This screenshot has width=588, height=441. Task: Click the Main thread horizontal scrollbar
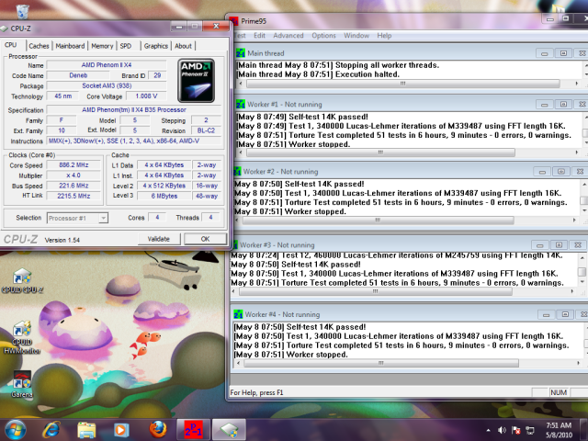[x=404, y=83]
